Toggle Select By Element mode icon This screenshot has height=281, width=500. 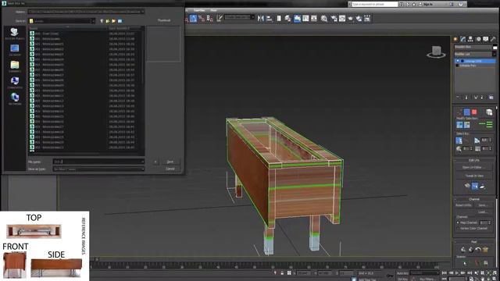click(489, 112)
